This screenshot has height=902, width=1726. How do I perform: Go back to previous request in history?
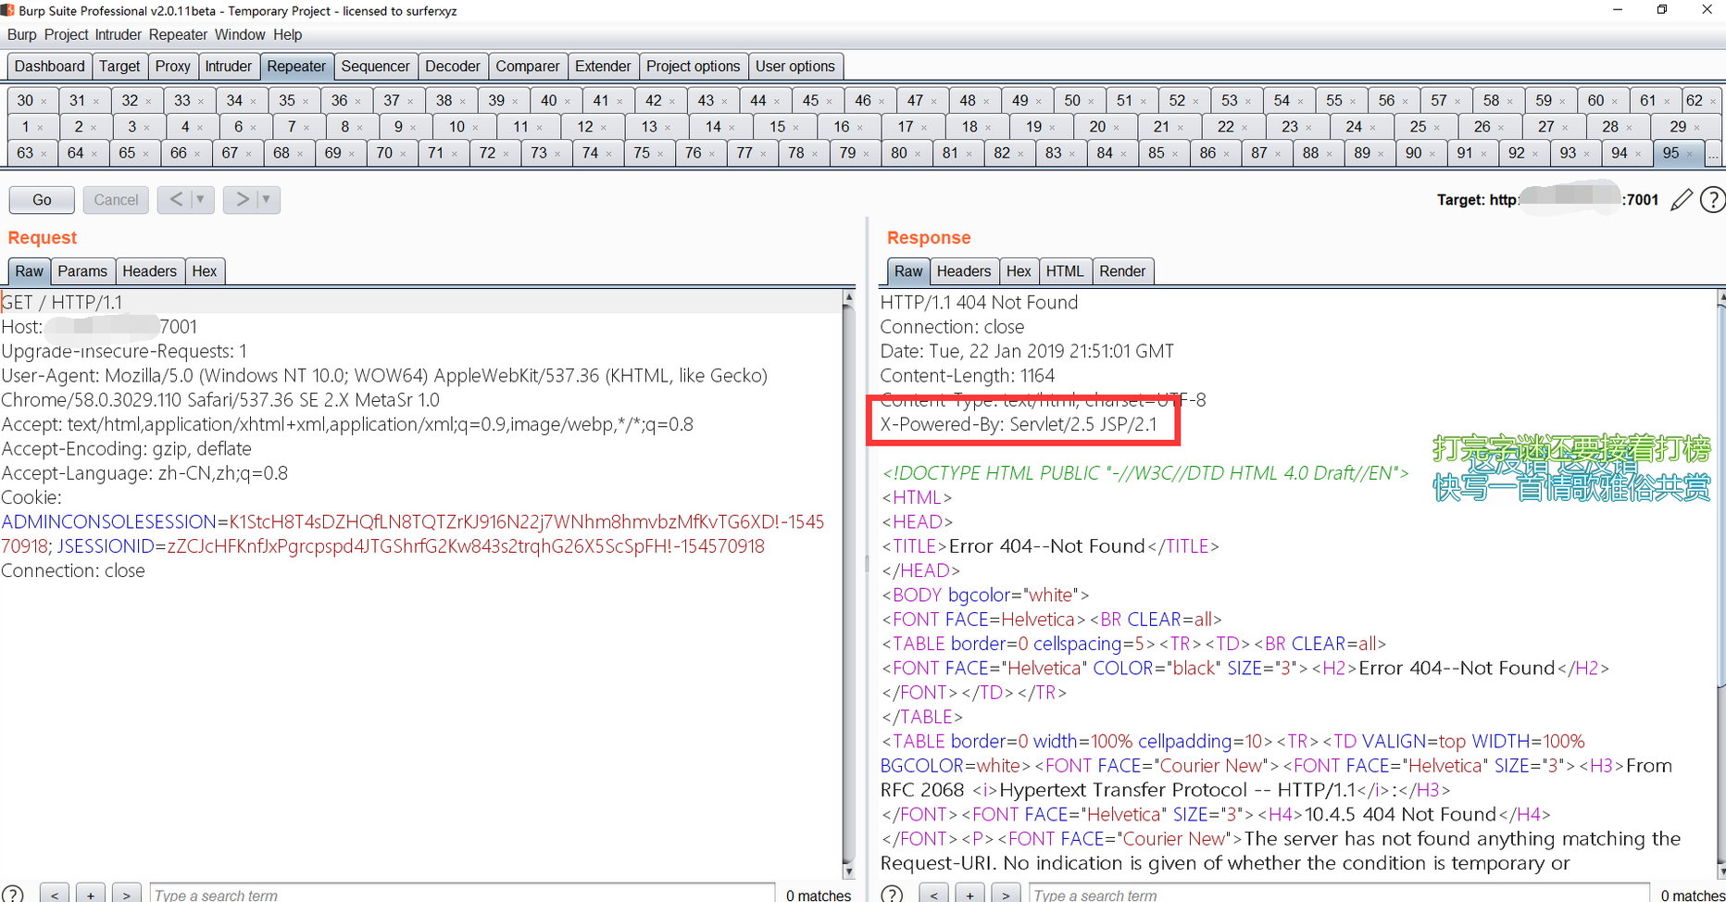pyautogui.click(x=176, y=199)
